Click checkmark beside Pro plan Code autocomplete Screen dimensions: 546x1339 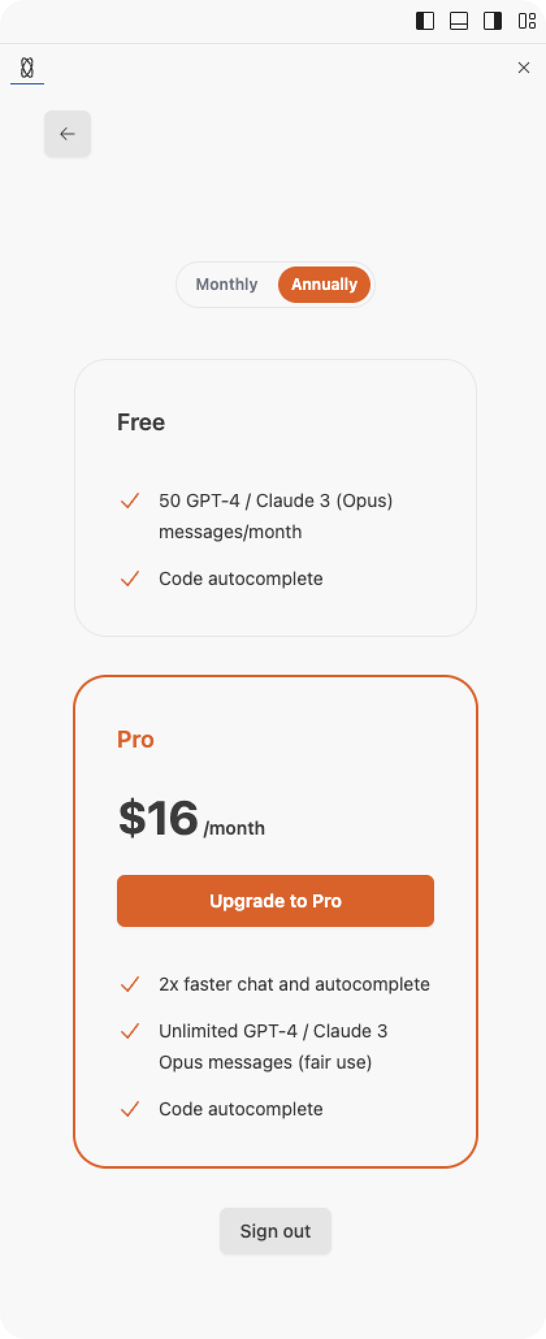130,1109
